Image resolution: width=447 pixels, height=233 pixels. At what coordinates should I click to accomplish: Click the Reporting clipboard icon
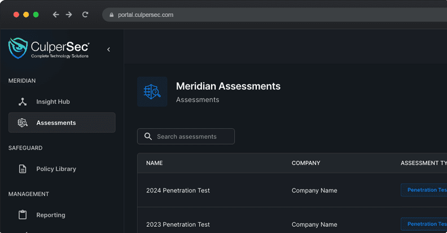click(x=23, y=215)
